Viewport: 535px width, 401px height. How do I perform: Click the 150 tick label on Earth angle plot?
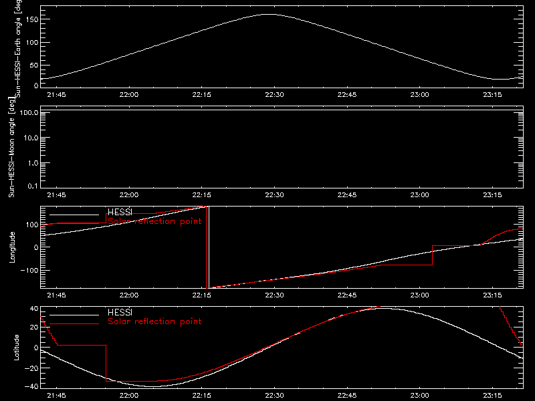31,19
